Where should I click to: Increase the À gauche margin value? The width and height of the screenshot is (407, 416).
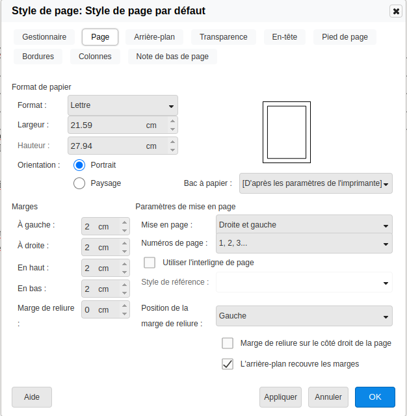(x=124, y=223)
